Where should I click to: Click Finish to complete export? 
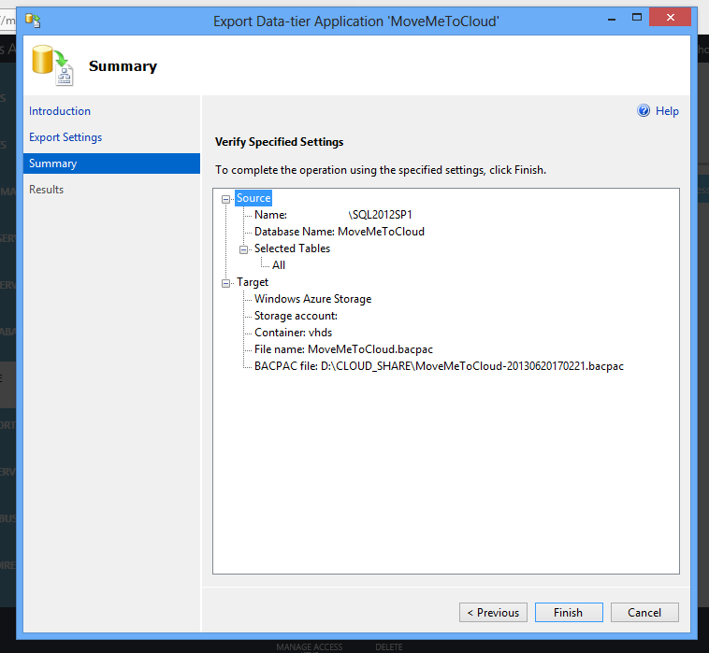(x=568, y=613)
